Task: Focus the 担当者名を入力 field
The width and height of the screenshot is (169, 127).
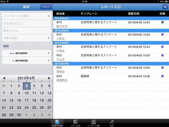Action: (x=26, y=24)
